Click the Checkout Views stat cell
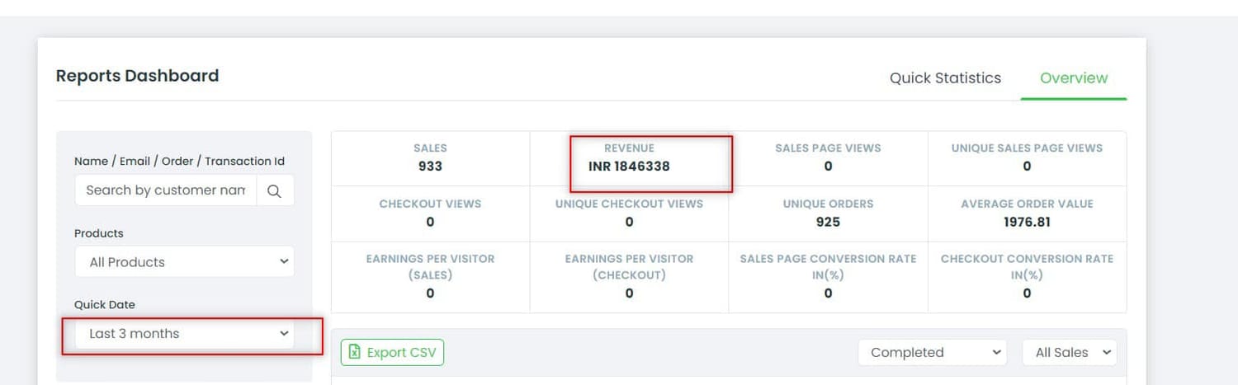The height and width of the screenshot is (385, 1238). (x=430, y=213)
